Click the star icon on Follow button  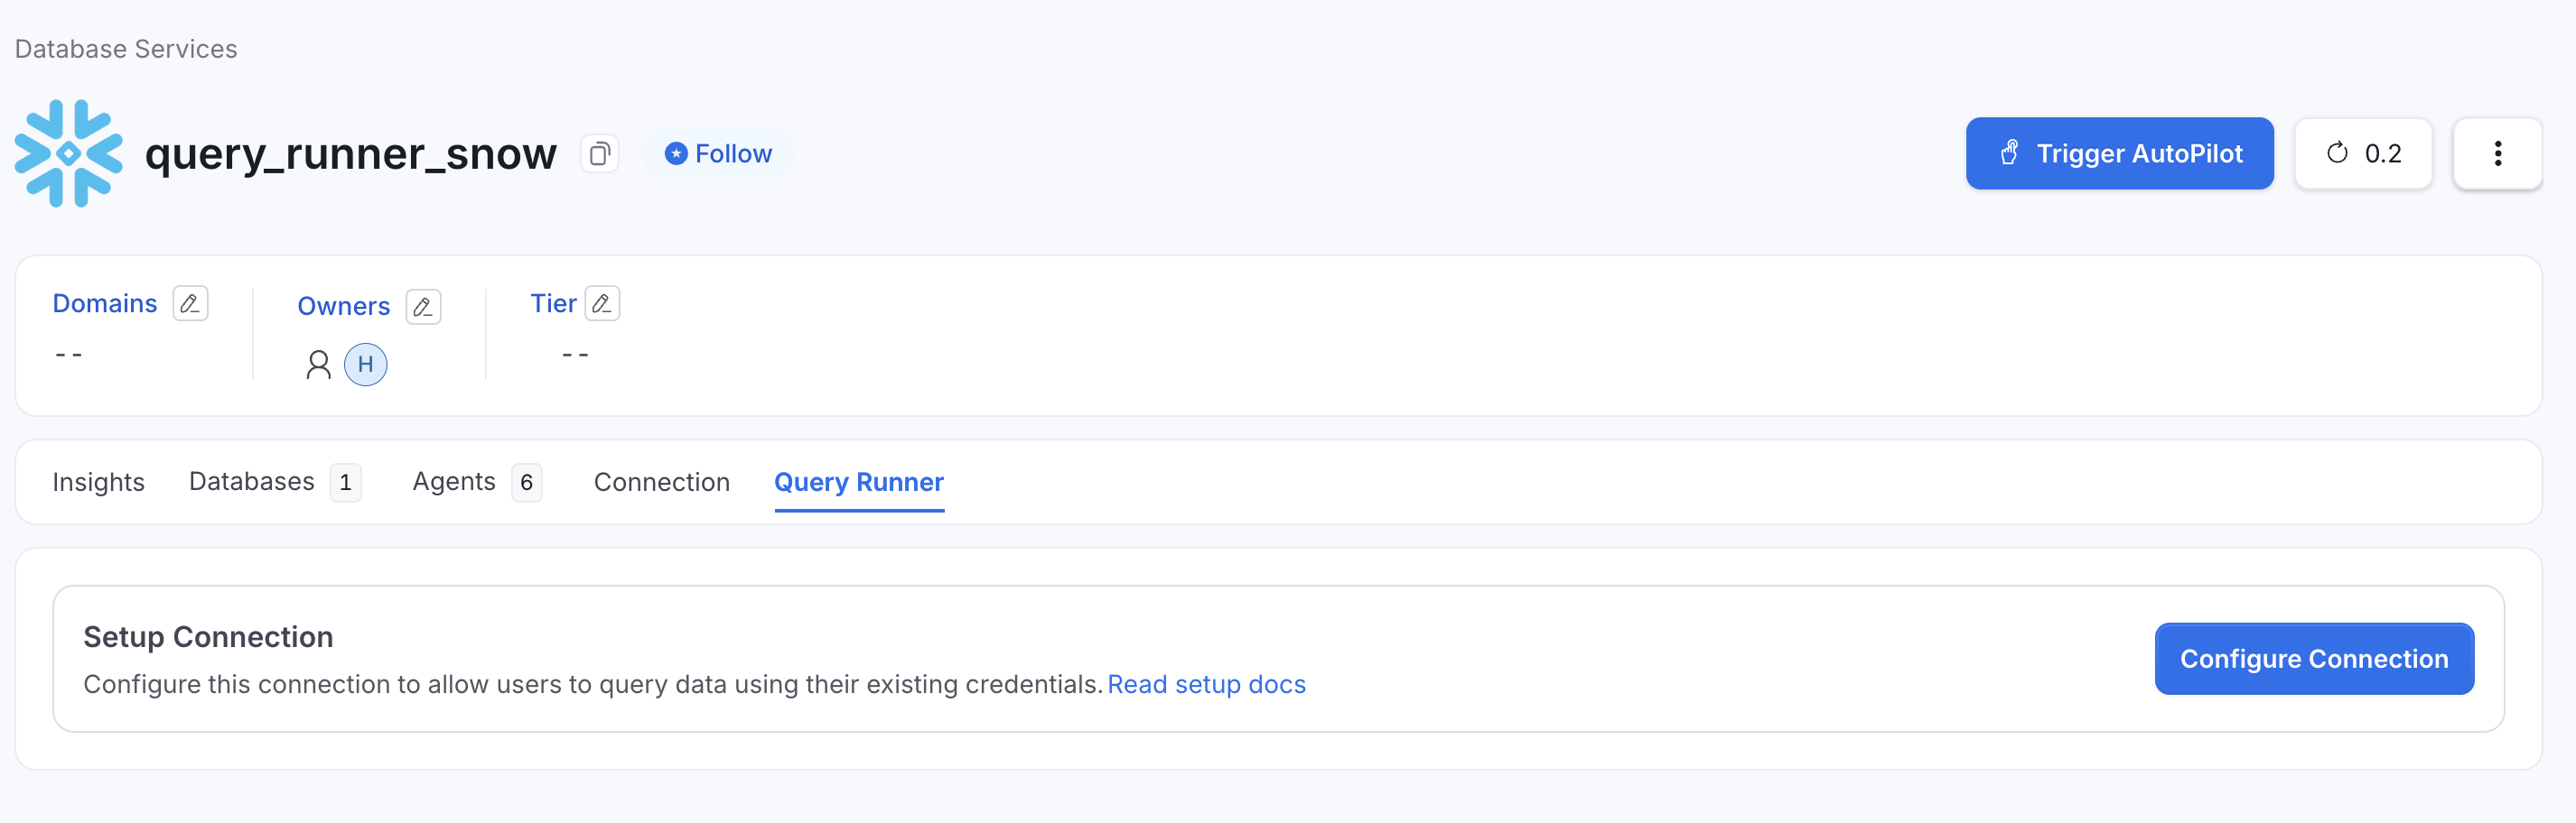[x=676, y=153]
